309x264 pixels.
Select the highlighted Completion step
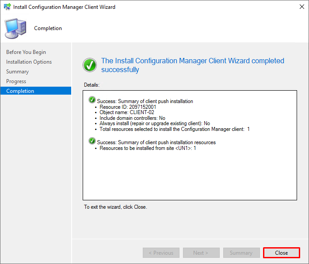click(x=36, y=91)
